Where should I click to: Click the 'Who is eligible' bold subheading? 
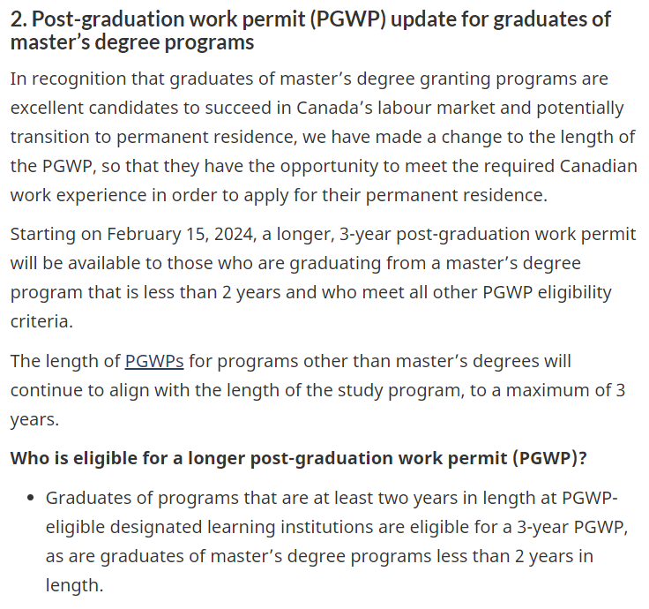[x=298, y=458]
